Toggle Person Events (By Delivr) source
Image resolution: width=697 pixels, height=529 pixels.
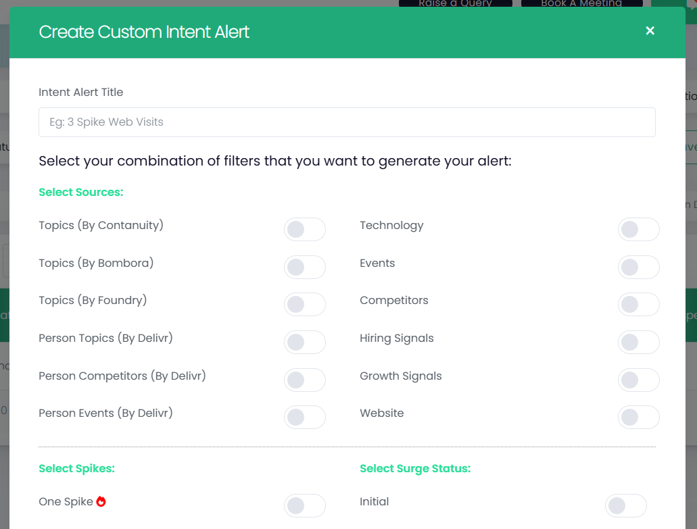[304, 418]
